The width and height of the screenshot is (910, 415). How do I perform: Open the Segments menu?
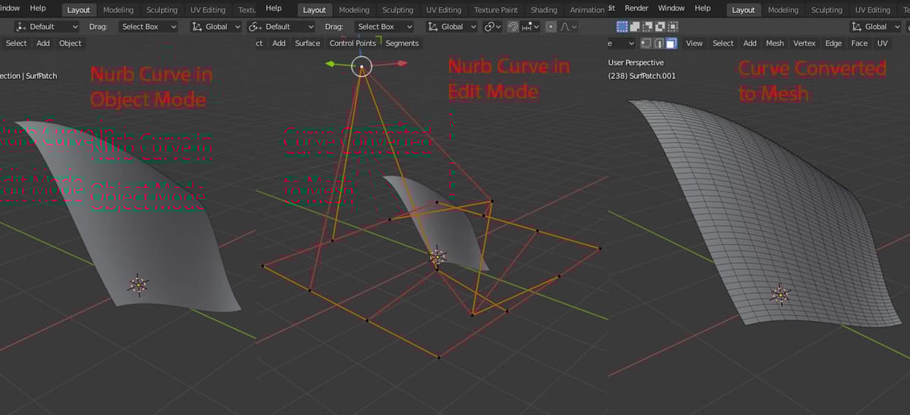pyautogui.click(x=402, y=43)
